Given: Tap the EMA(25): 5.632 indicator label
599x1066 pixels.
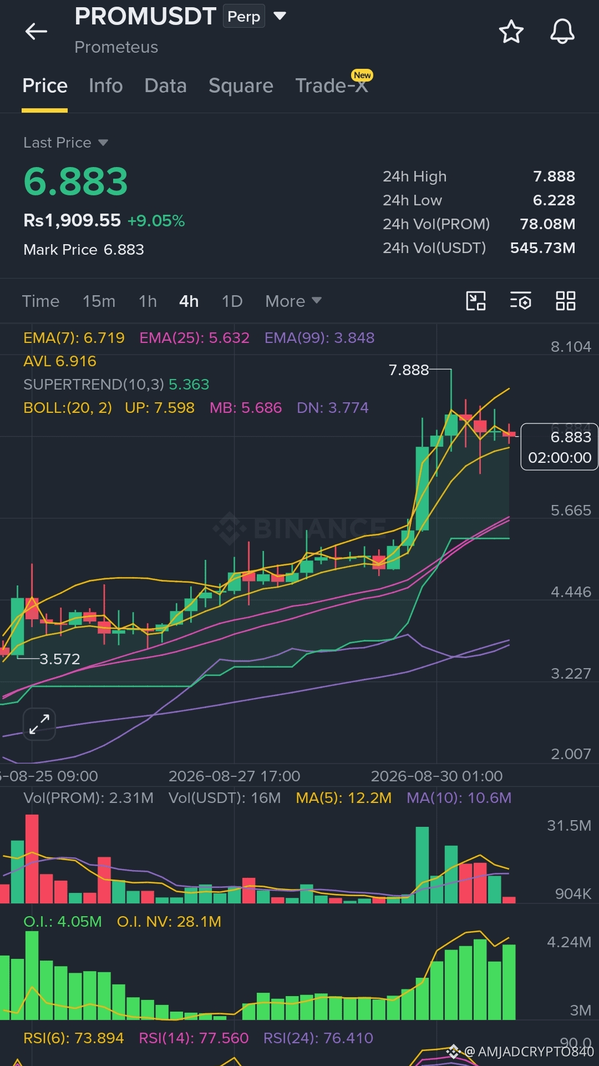Looking at the screenshot, I should coord(194,338).
